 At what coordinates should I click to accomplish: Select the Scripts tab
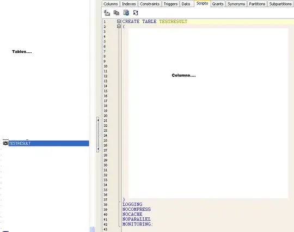pos(202,3)
